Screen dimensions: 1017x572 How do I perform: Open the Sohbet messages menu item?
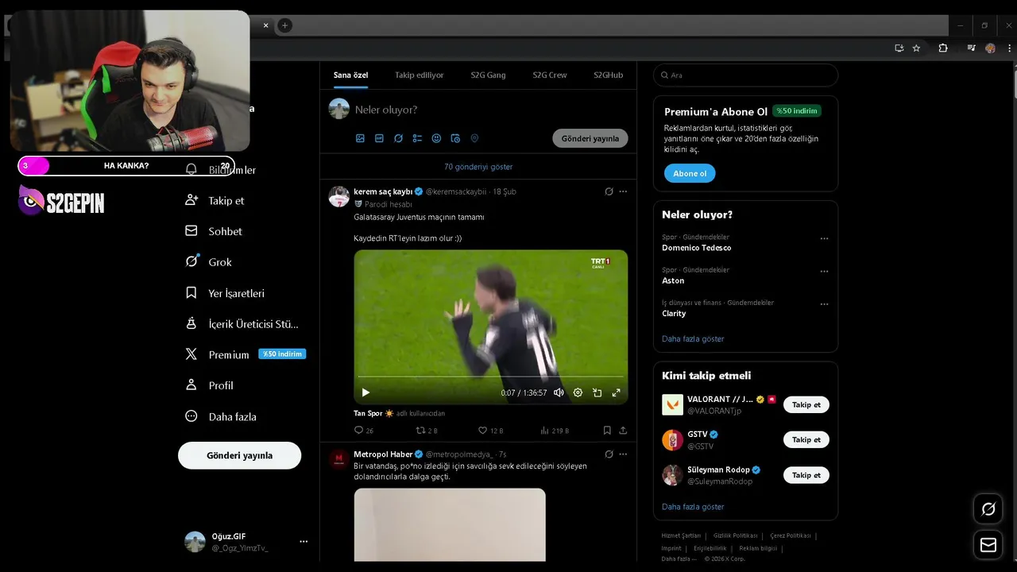pyautogui.click(x=214, y=231)
